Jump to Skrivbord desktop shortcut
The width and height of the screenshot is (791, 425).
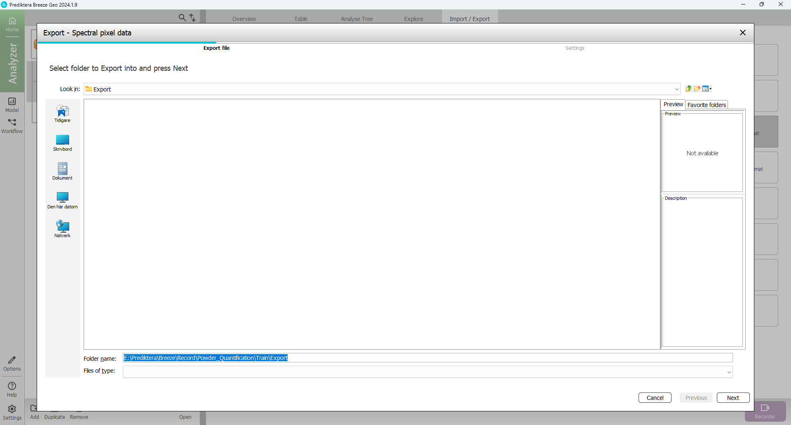62,142
